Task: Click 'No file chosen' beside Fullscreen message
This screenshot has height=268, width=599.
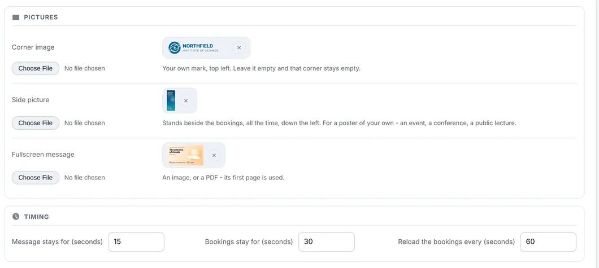Action: click(84, 177)
